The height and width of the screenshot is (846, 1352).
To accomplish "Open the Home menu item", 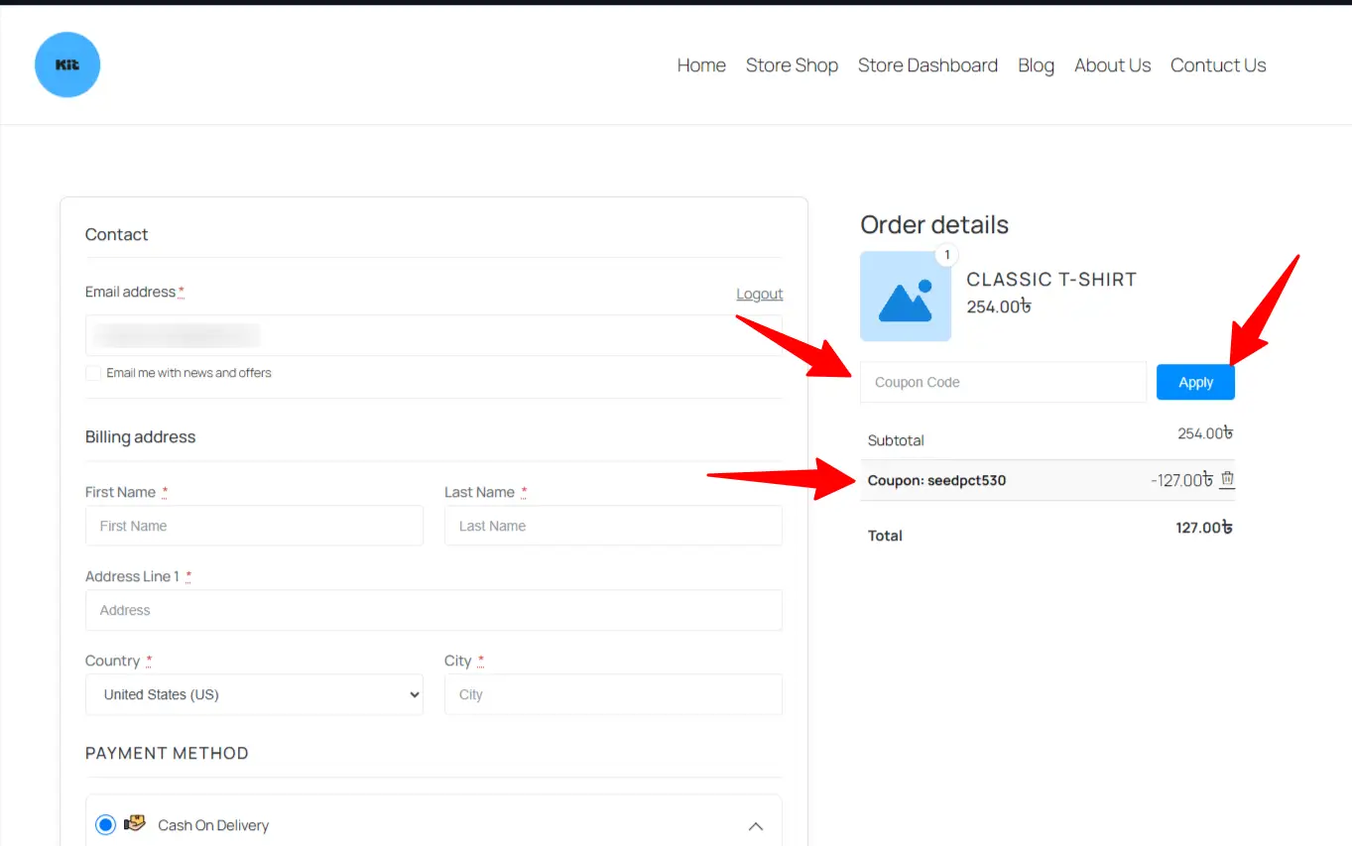I will point(701,65).
